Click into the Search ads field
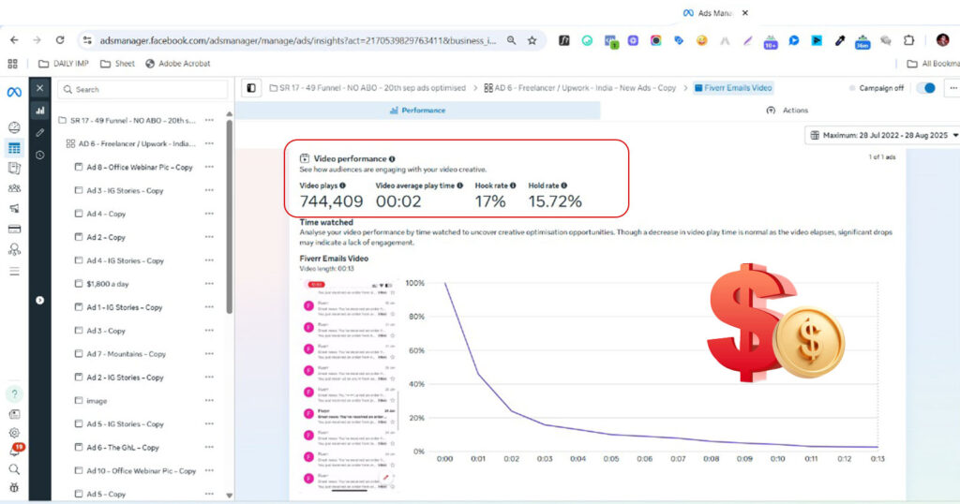Viewport: 960px width, 504px height. pos(143,89)
